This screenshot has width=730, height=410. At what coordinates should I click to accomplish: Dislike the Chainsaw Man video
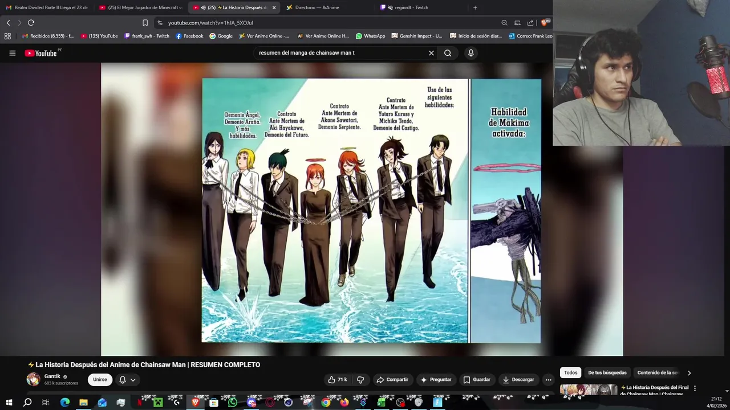pyautogui.click(x=360, y=380)
